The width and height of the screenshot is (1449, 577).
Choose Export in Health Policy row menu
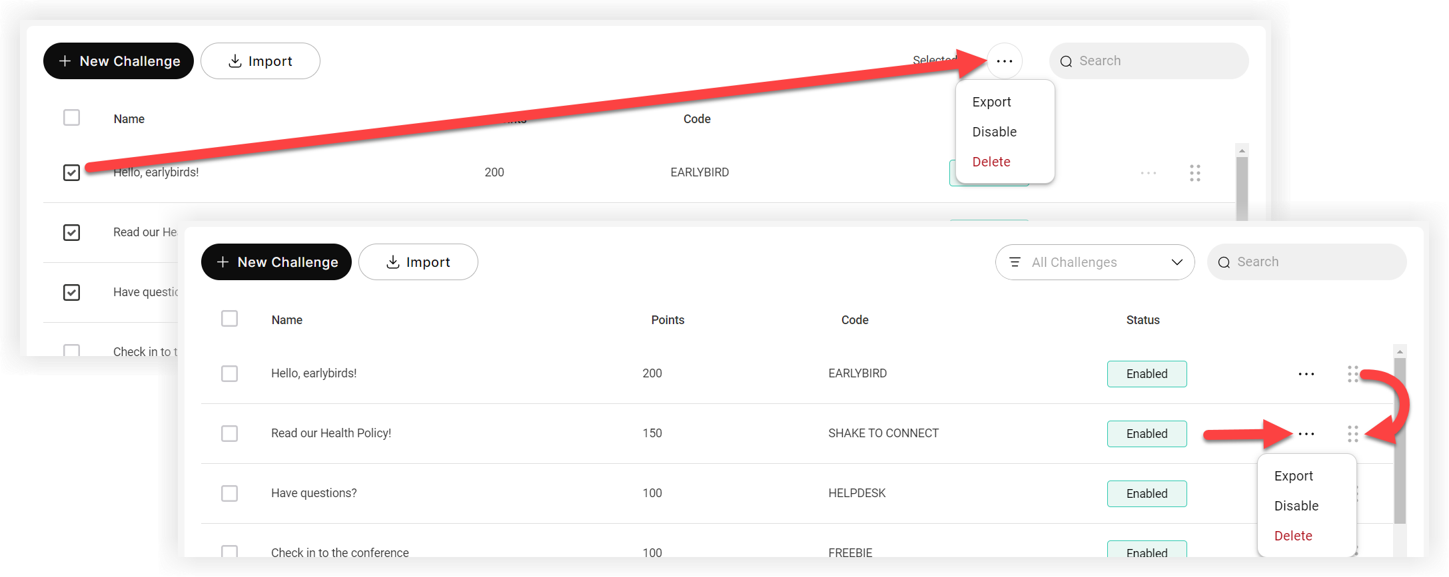click(x=1294, y=476)
